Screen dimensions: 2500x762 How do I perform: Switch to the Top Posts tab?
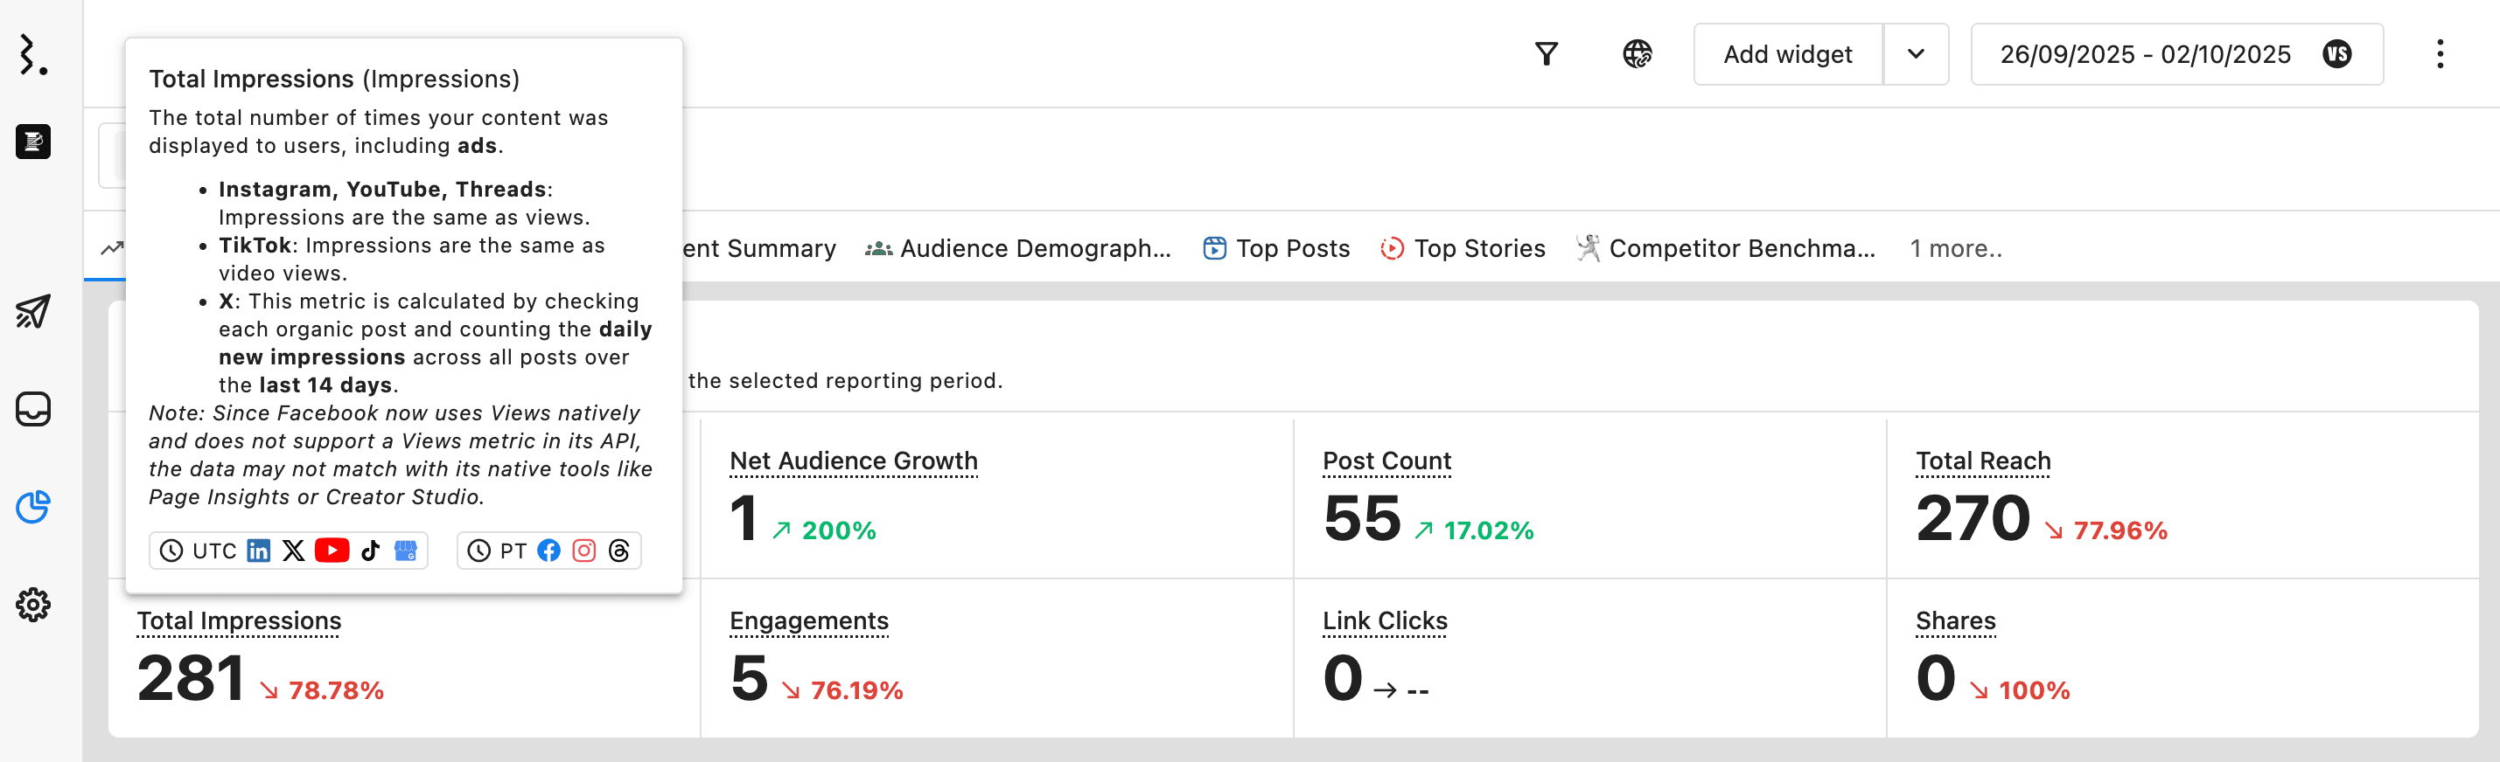(x=1276, y=249)
